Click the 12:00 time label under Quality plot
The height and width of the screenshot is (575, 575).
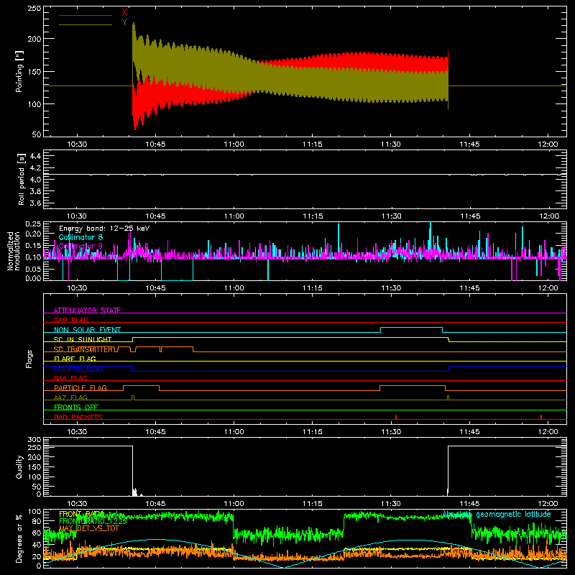548,504
